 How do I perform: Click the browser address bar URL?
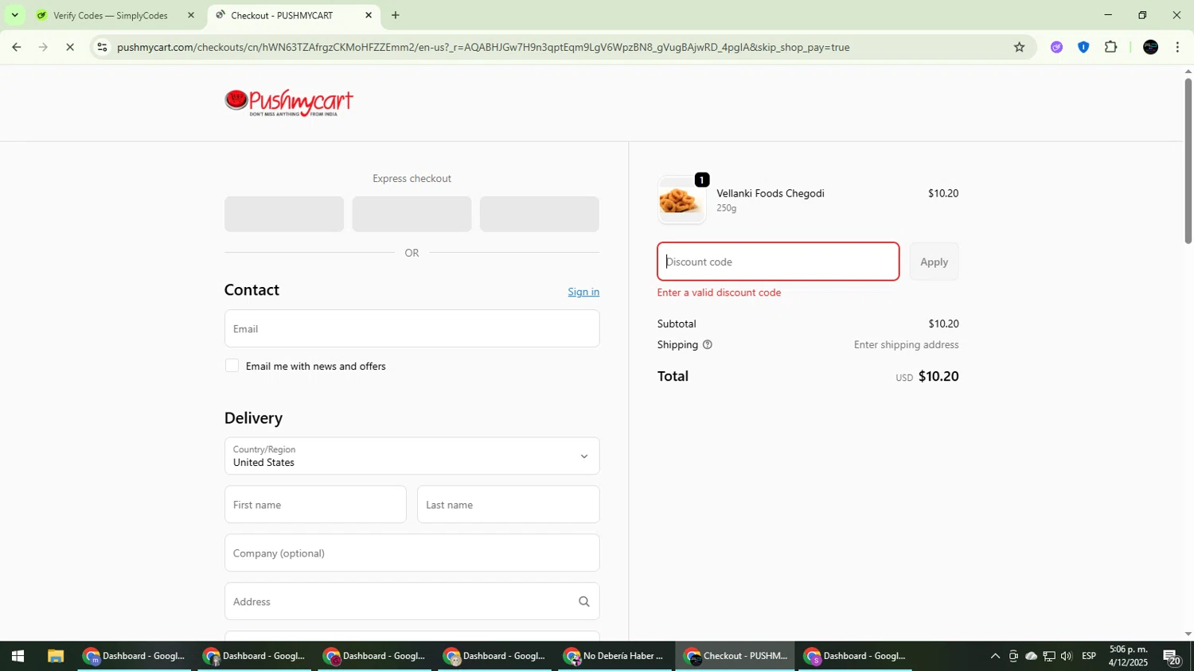(x=482, y=48)
